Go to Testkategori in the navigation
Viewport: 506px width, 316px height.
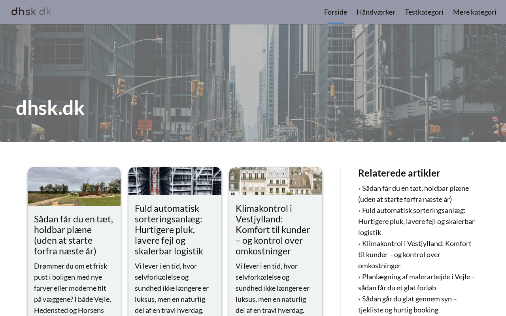pos(424,12)
